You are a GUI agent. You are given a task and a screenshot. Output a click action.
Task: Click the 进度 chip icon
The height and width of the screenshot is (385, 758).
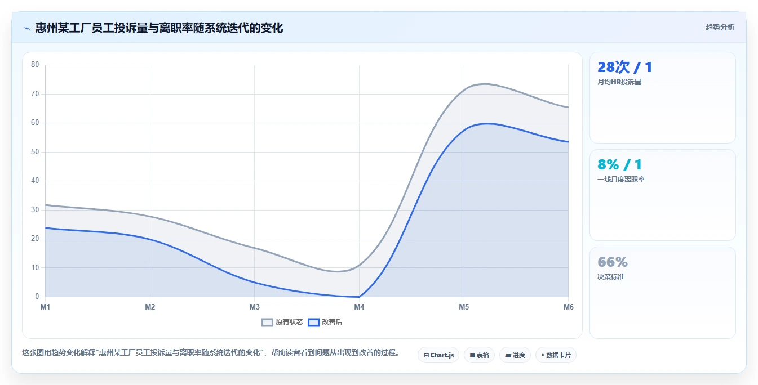click(x=508, y=356)
